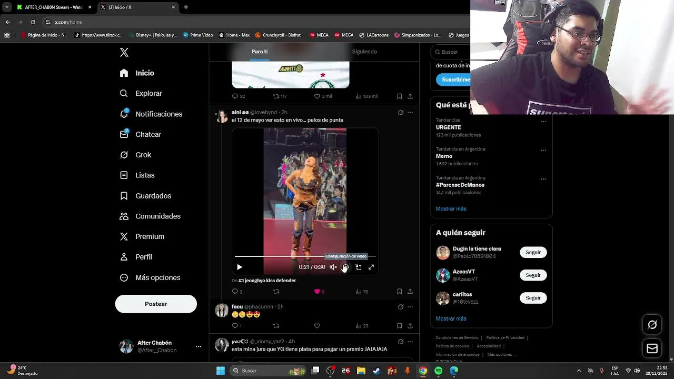Play the video in aini's post
674x379 pixels.
(240, 267)
